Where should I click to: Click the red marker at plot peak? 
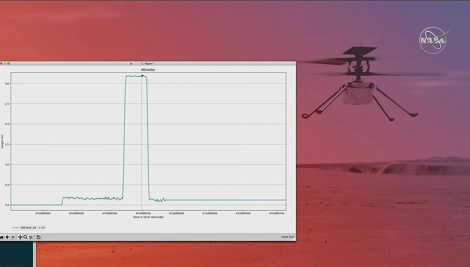tap(142, 76)
